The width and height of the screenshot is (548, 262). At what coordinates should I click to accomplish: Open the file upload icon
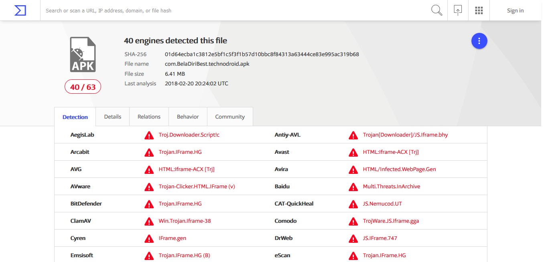(x=458, y=10)
